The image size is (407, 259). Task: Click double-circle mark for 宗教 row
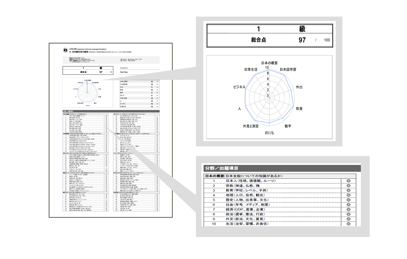click(x=348, y=186)
